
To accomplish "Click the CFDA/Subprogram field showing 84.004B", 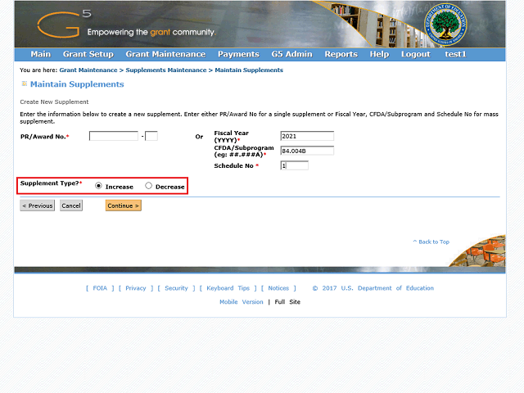I will click(x=307, y=151).
